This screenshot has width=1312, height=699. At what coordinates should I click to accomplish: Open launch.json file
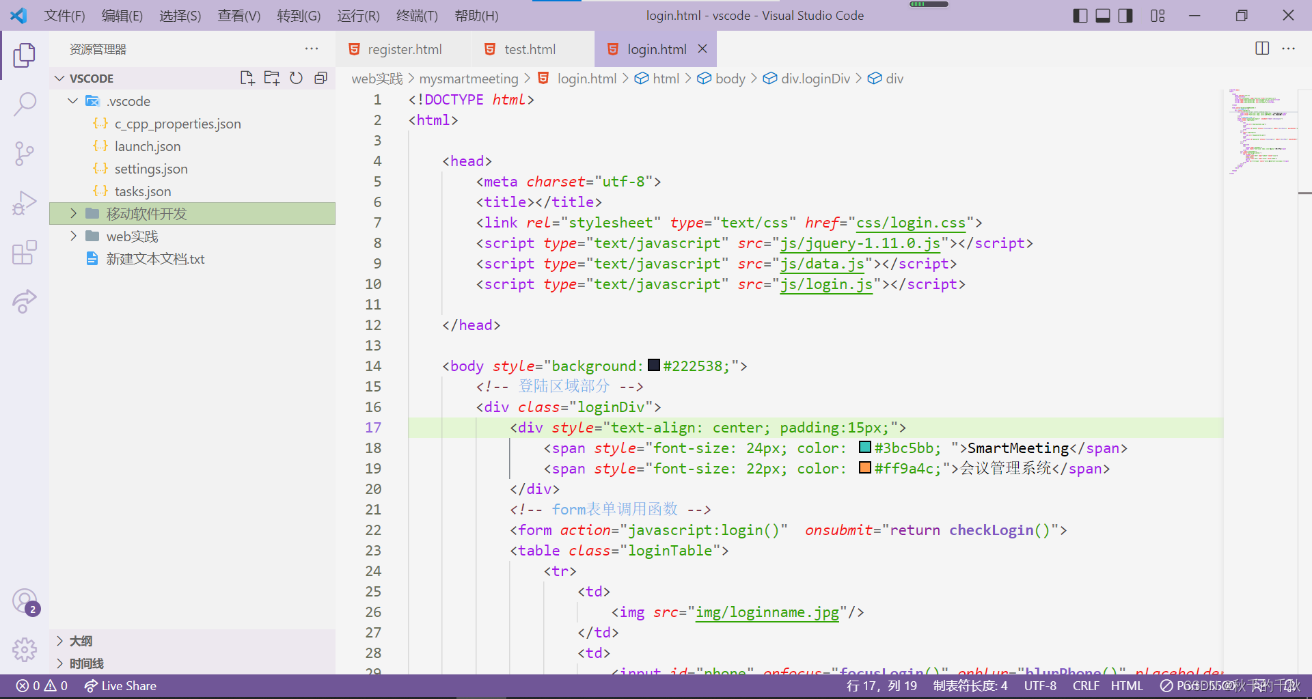pyautogui.click(x=192, y=146)
